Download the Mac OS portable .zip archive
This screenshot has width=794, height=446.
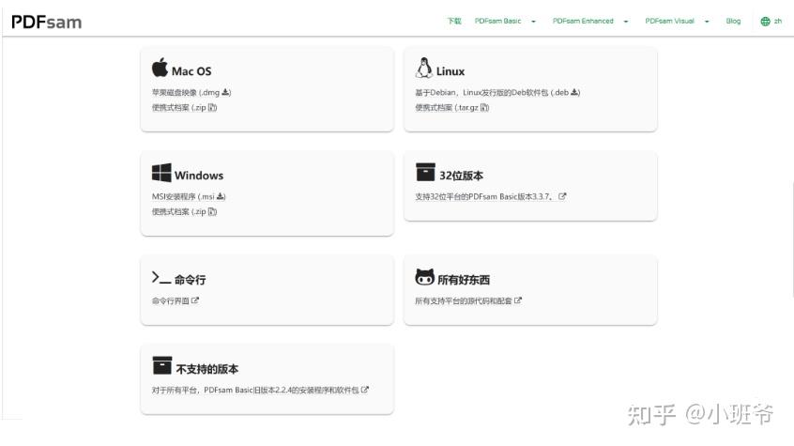tap(184, 107)
